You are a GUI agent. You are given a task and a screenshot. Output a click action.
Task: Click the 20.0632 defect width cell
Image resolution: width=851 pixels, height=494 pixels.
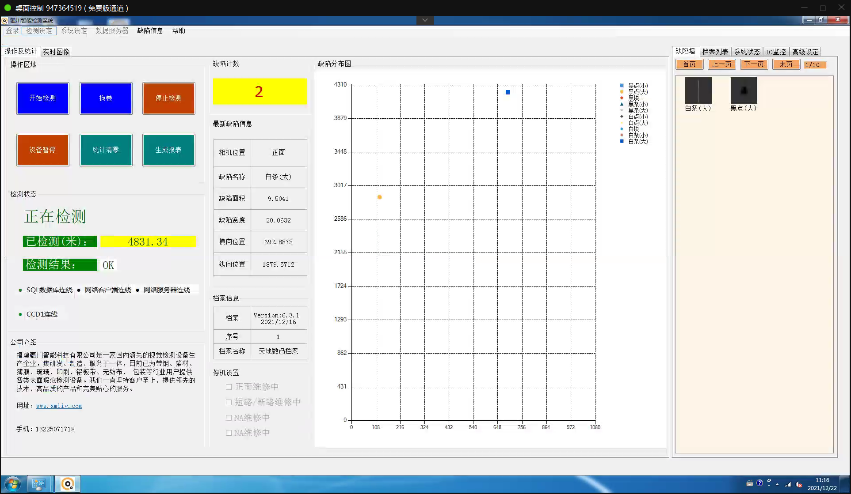click(279, 220)
